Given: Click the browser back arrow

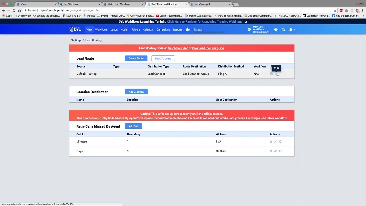Looking at the screenshot, I should coord(3,10).
